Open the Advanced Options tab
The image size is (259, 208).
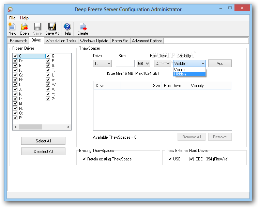coord(147,41)
